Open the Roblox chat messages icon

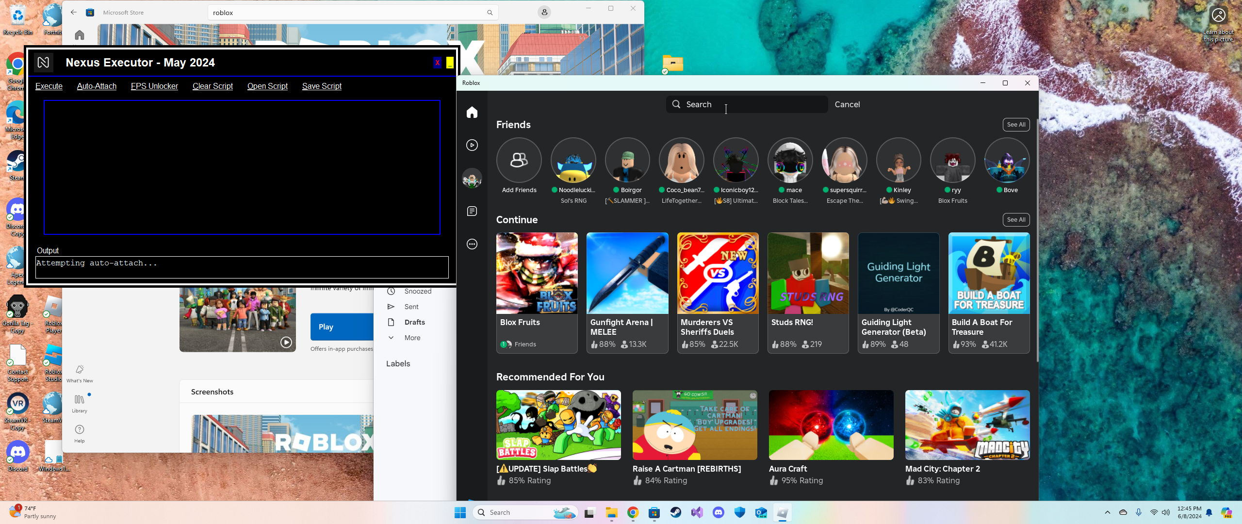point(472,211)
